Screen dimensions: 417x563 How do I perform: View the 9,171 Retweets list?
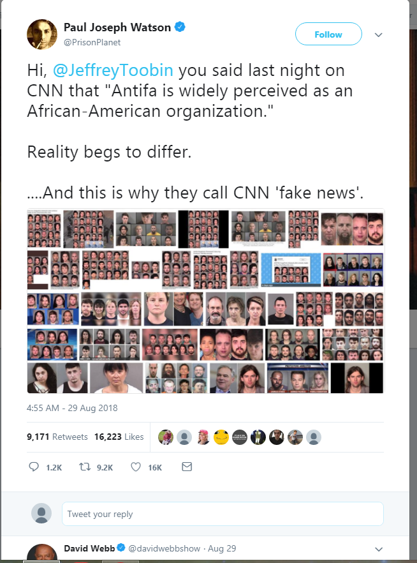coord(57,437)
